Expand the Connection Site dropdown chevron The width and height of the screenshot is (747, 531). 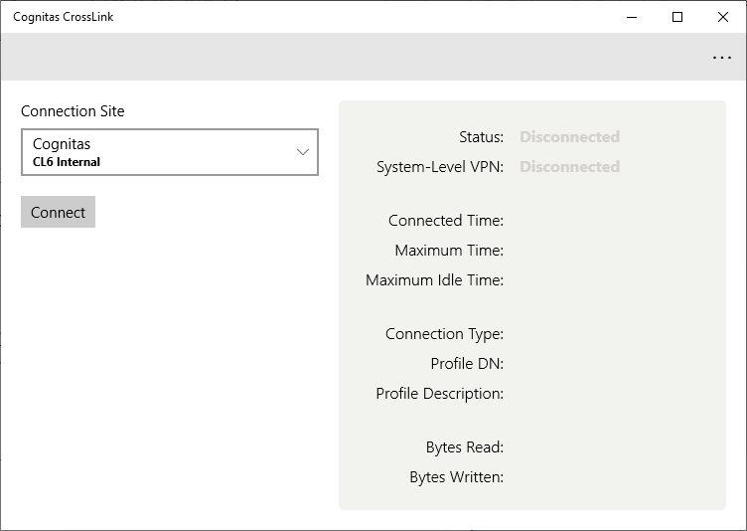coord(303,152)
